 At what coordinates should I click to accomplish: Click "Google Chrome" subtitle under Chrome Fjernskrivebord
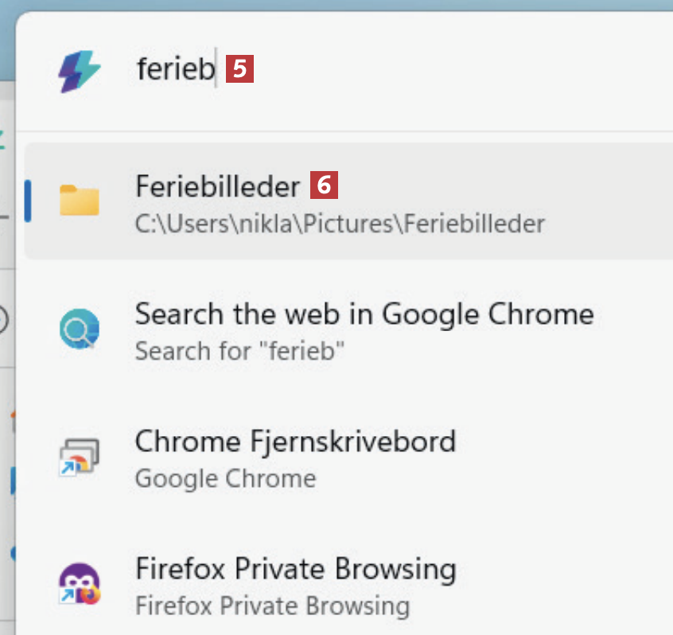(x=225, y=479)
